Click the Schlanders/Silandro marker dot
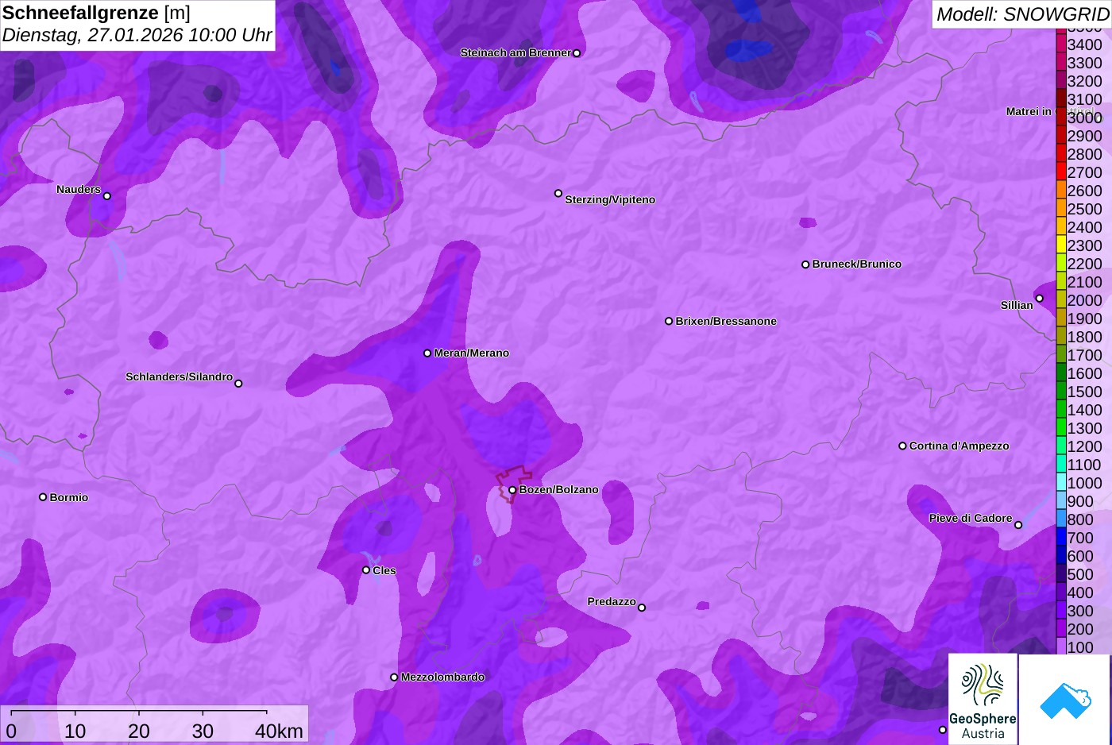Image resolution: width=1112 pixels, height=745 pixels. click(238, 384)
